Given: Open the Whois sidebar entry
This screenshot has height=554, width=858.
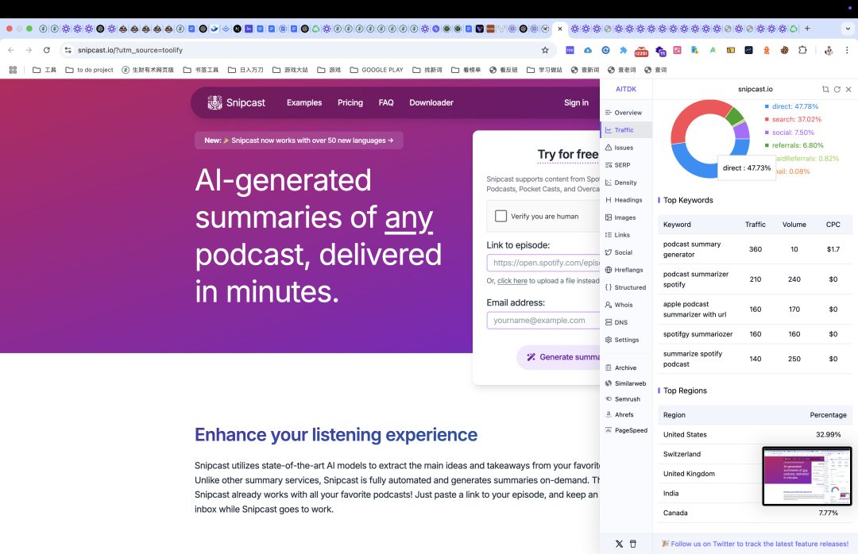Looking at the screenshot, I should [x=619, y=305].
